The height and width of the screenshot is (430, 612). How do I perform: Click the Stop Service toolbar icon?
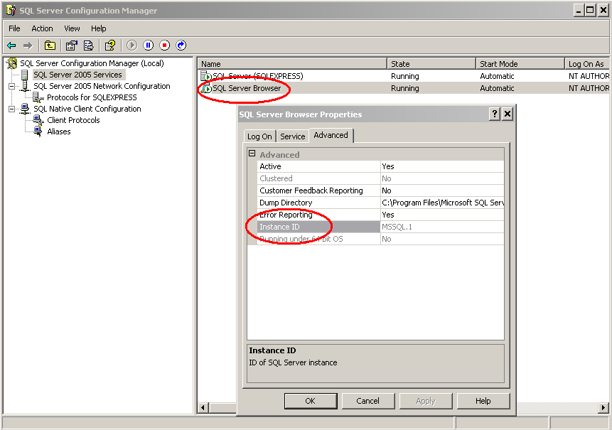165,45
